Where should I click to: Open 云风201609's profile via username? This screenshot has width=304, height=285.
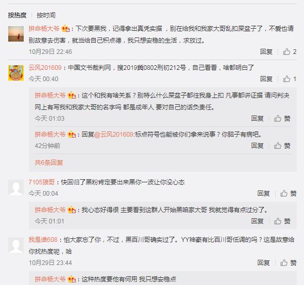tap(45, 68)
